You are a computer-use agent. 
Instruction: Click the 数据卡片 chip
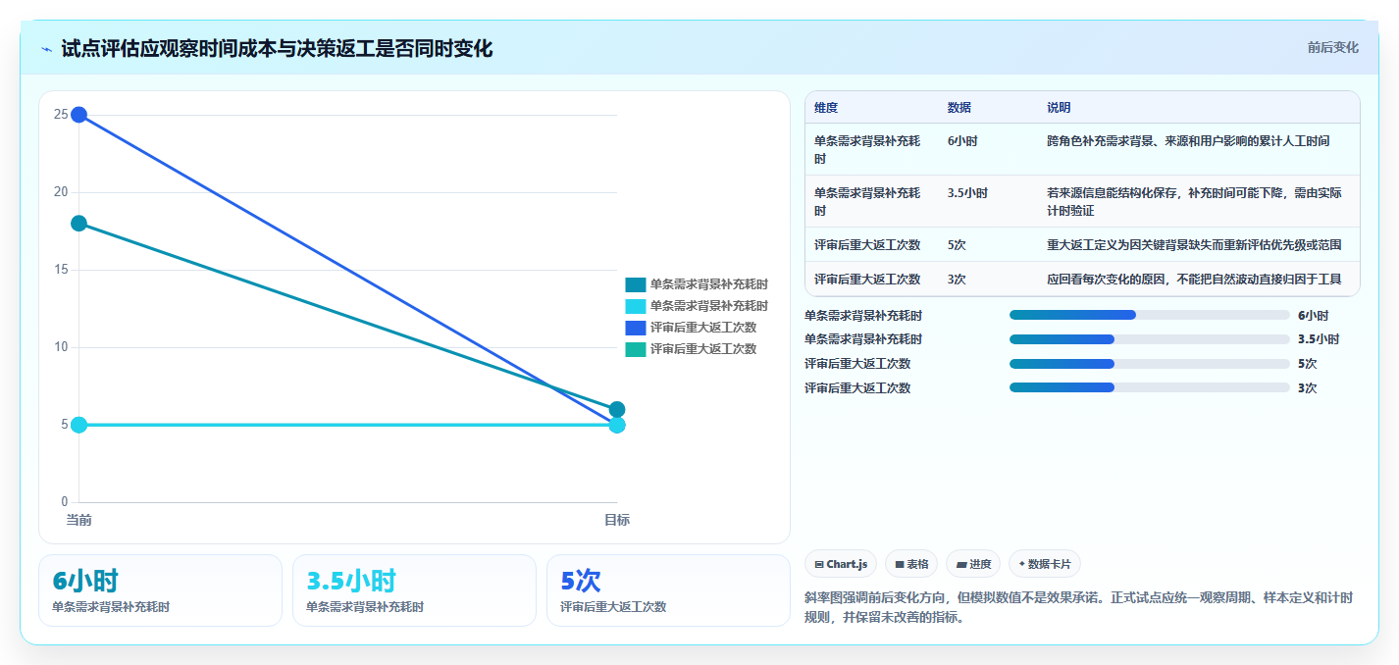point(1045,564)
